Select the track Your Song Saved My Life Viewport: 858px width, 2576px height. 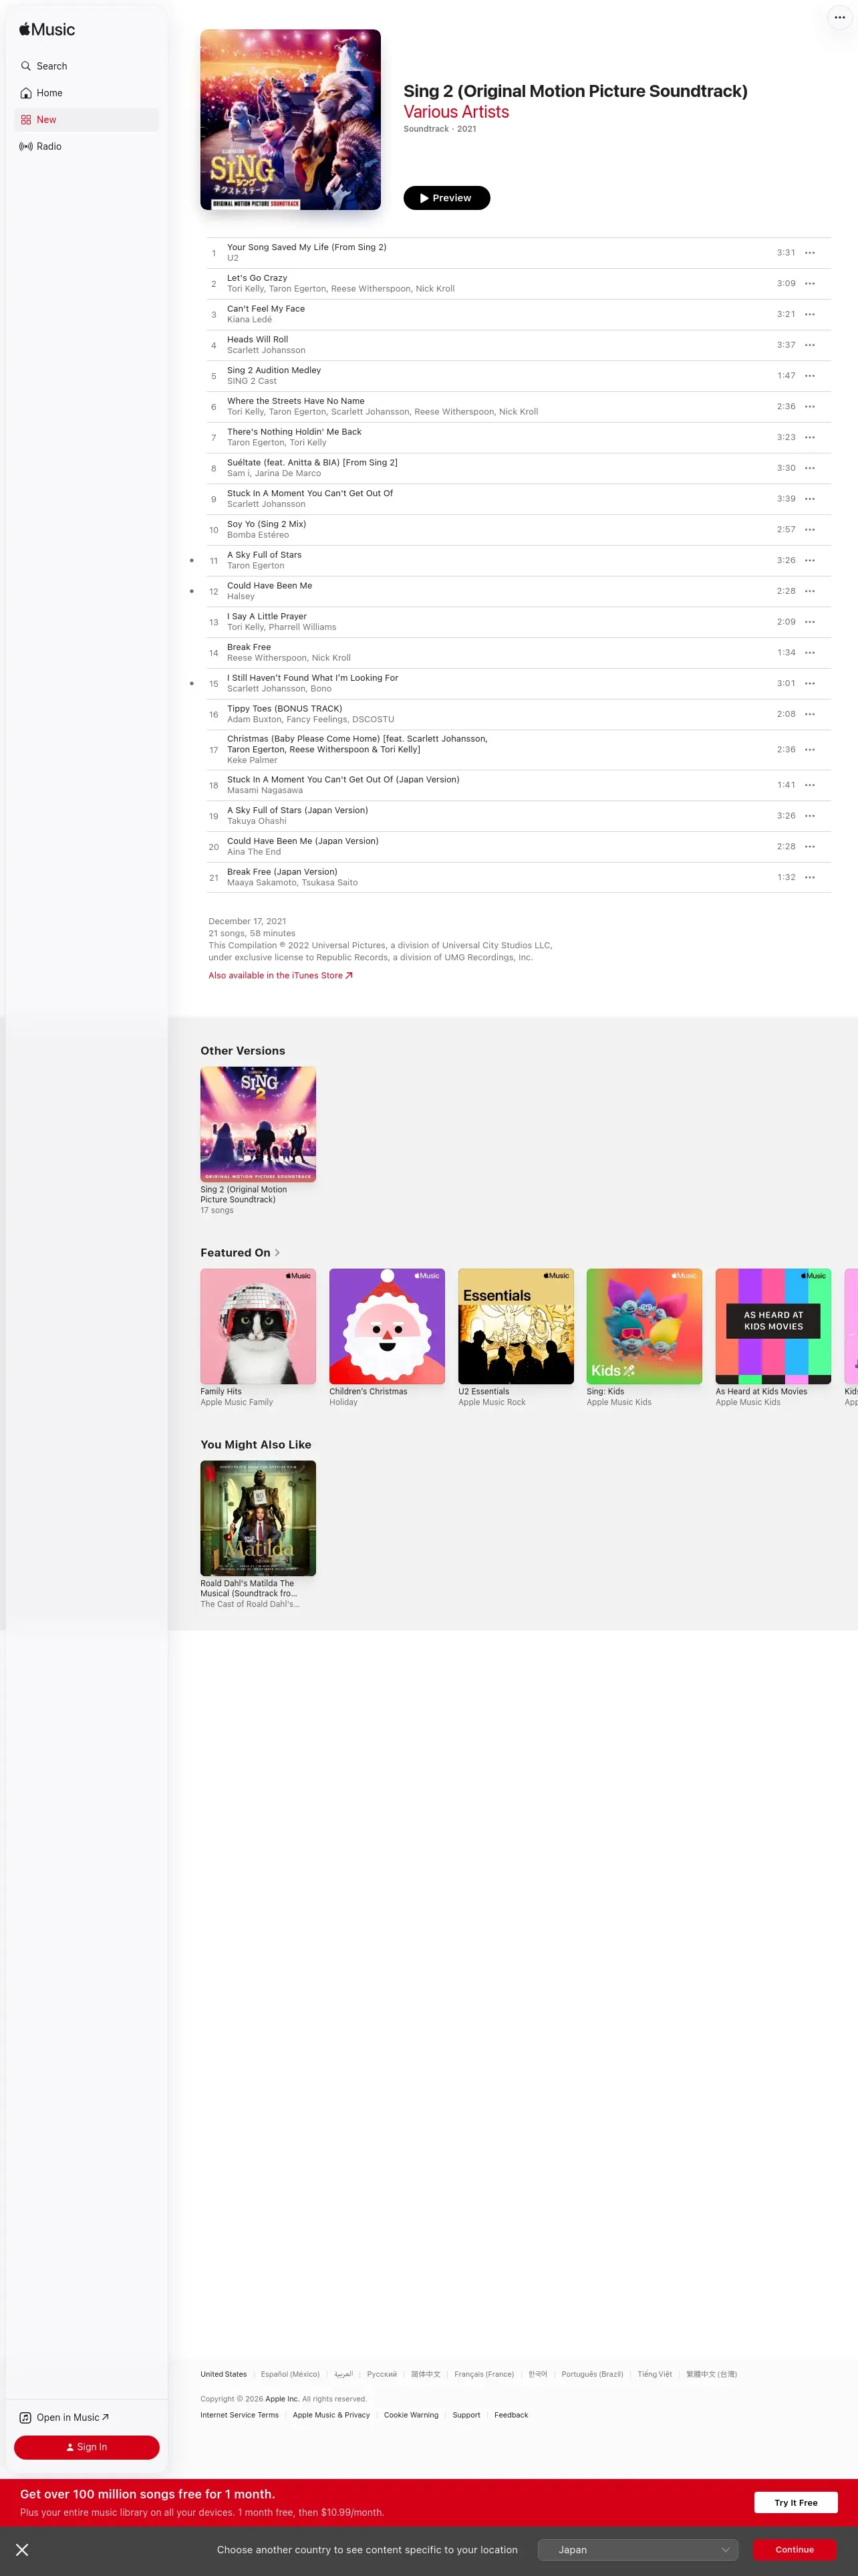coord(519,253)
